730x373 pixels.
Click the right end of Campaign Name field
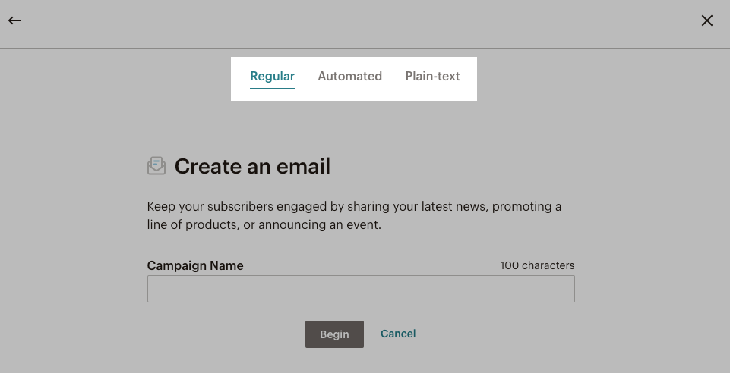562,289
